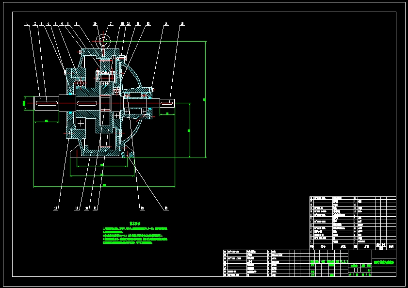The width and height of the screenshot is (408, 288).
Task: Click the overall length dimension value at the bottom
Action: click(x=104, y=185)
